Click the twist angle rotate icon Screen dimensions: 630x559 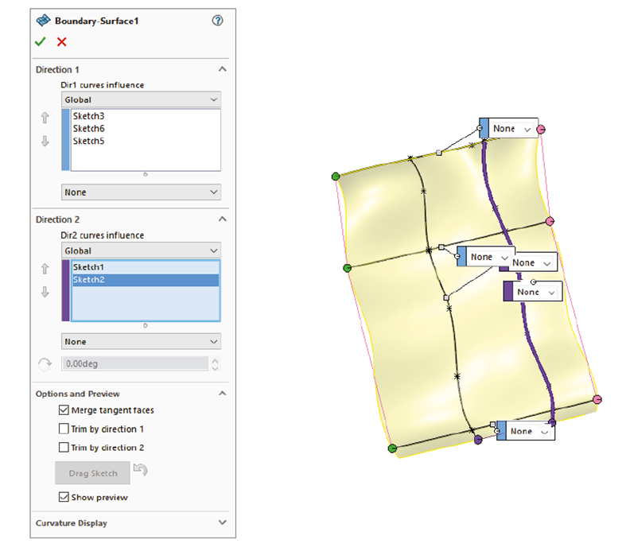click(x=45, y=364)
